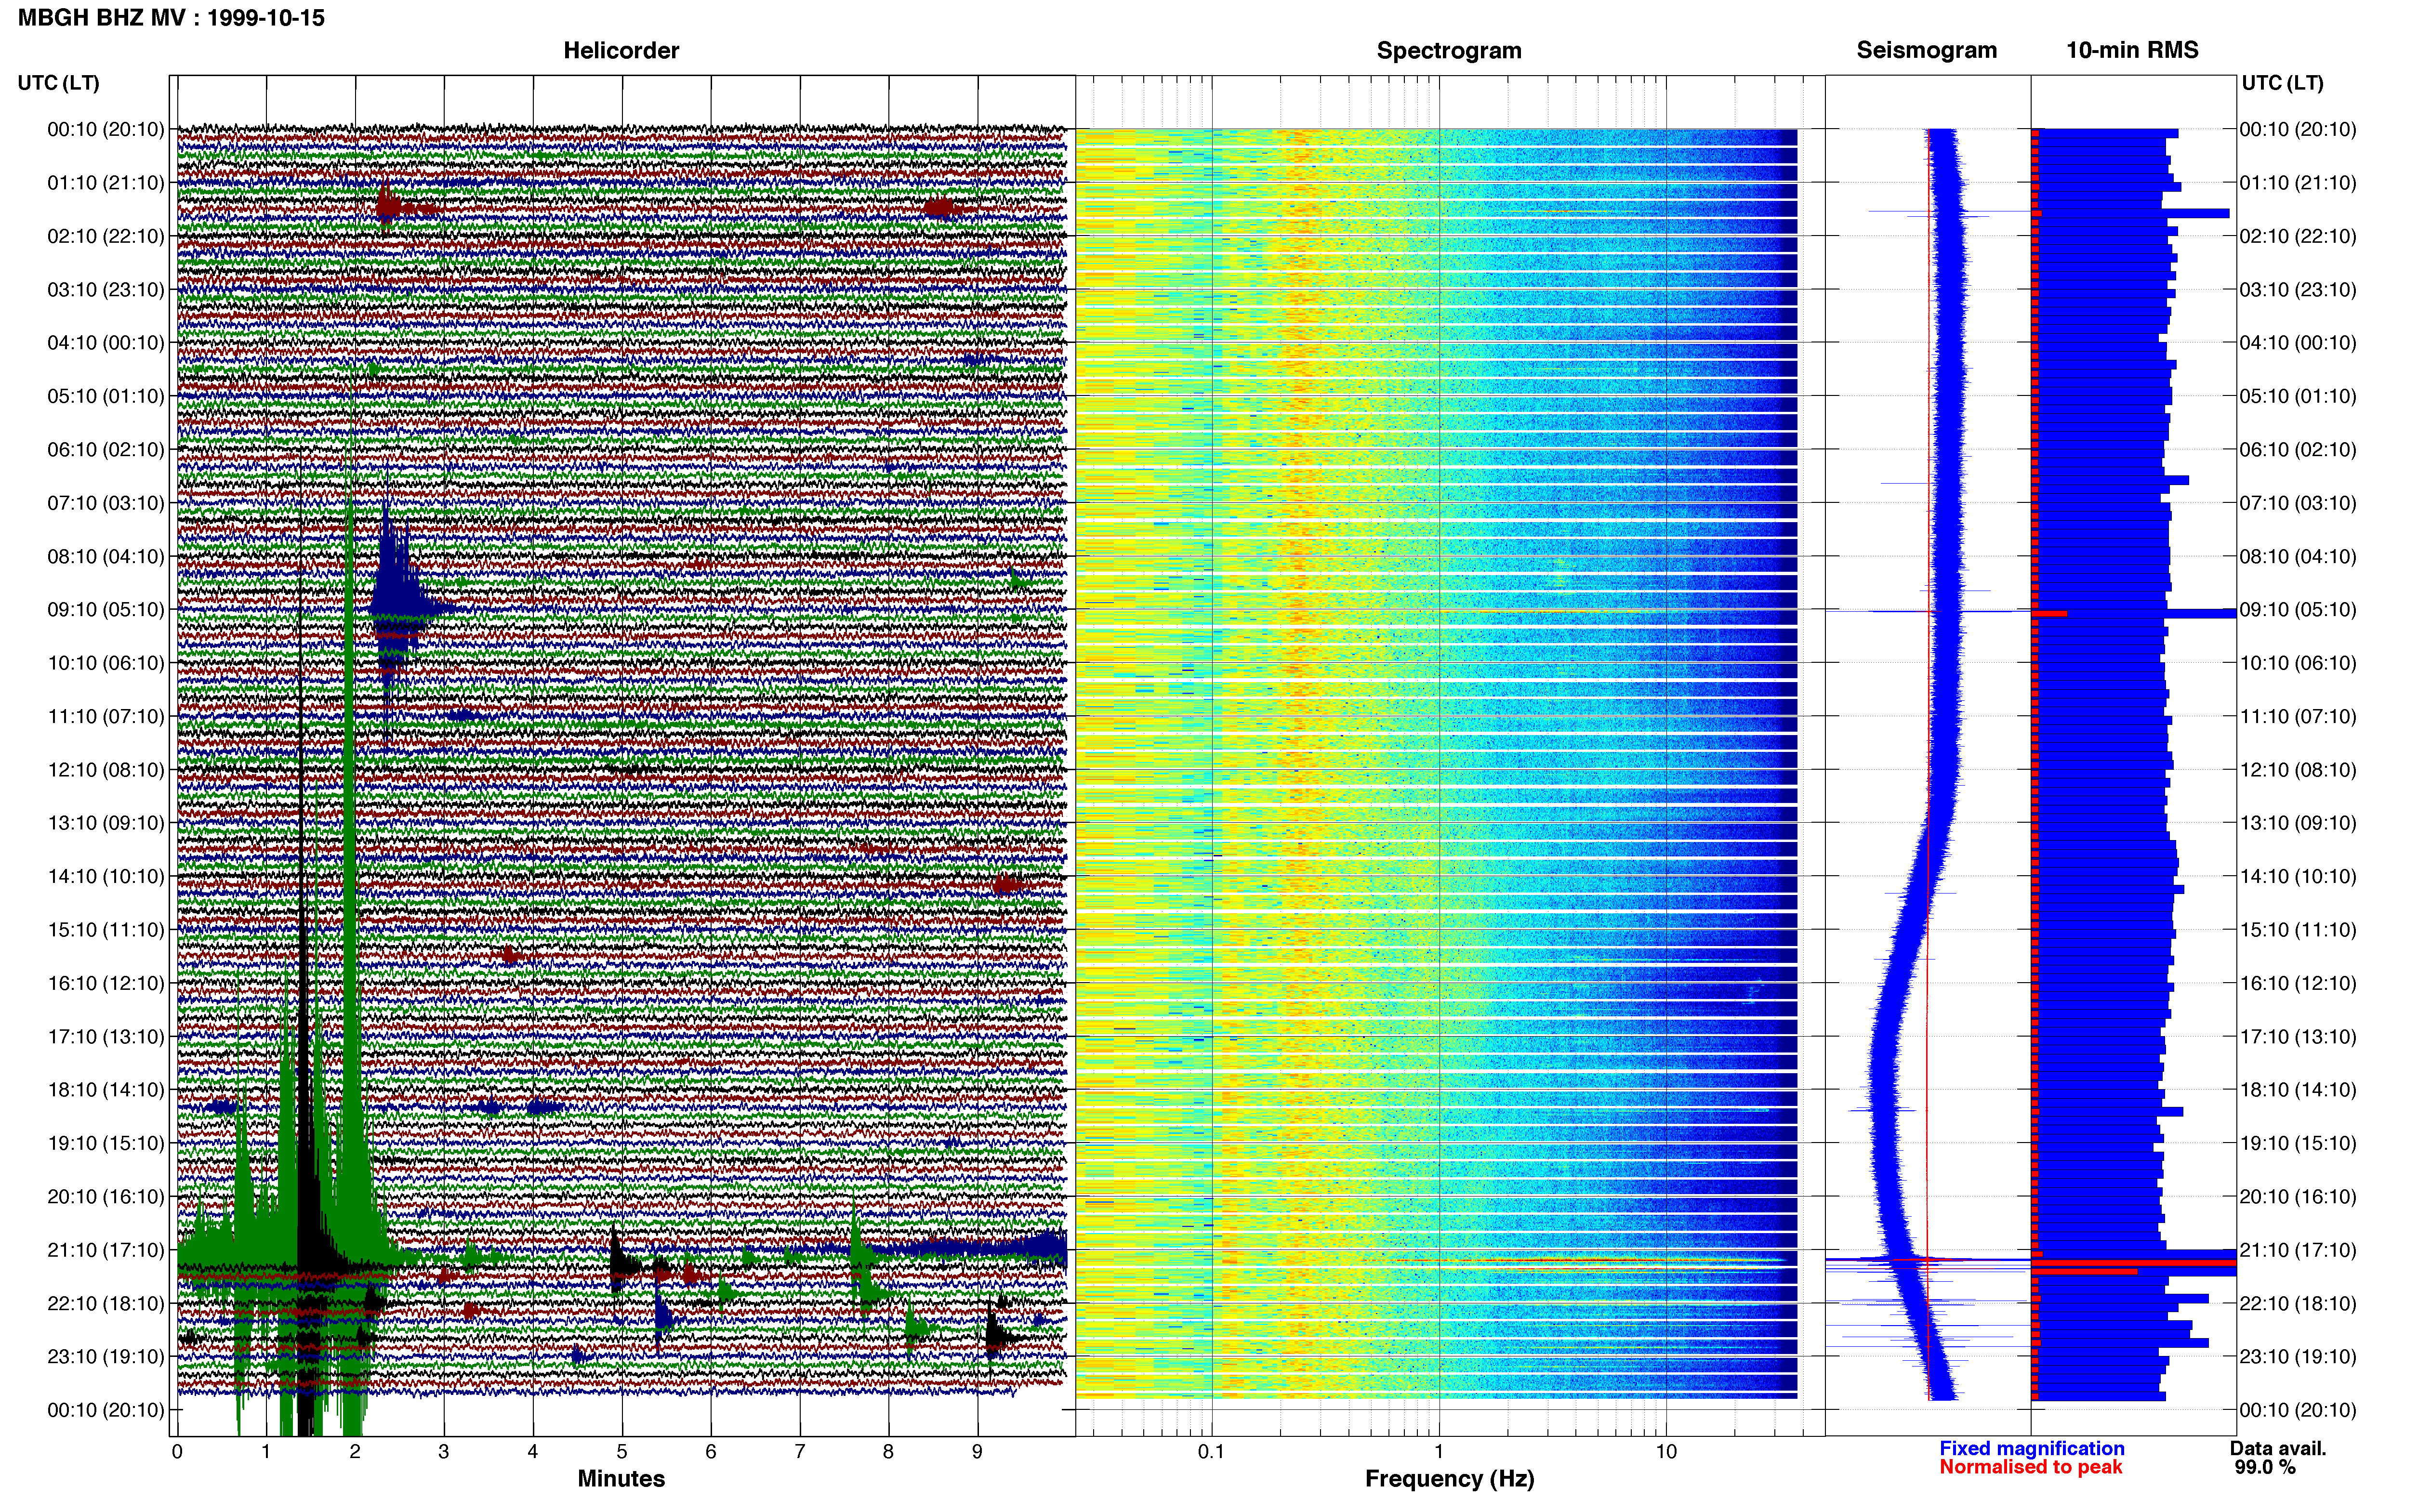Select the 'Spectrogram' panel heading
The image size is (2418, 1512).
tap(1449, 50)
